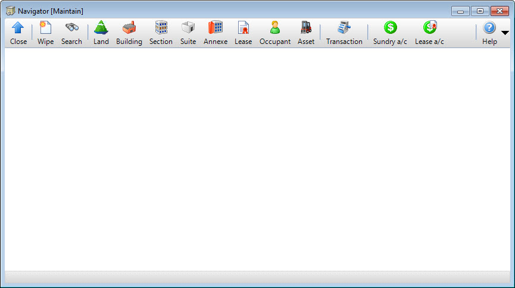Choose the Suite box icon
This screenshot has height=288, width=515.
coord(188,28)
